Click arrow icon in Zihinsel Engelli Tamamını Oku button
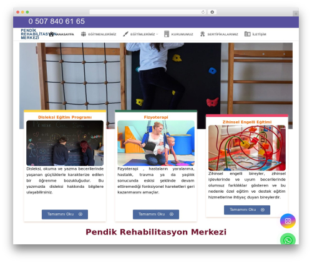312x263 pixels. [263, 210]
